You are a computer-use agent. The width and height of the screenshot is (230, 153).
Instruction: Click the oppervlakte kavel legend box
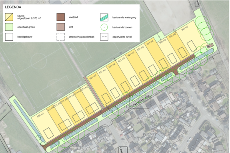[x=104, y=37]
